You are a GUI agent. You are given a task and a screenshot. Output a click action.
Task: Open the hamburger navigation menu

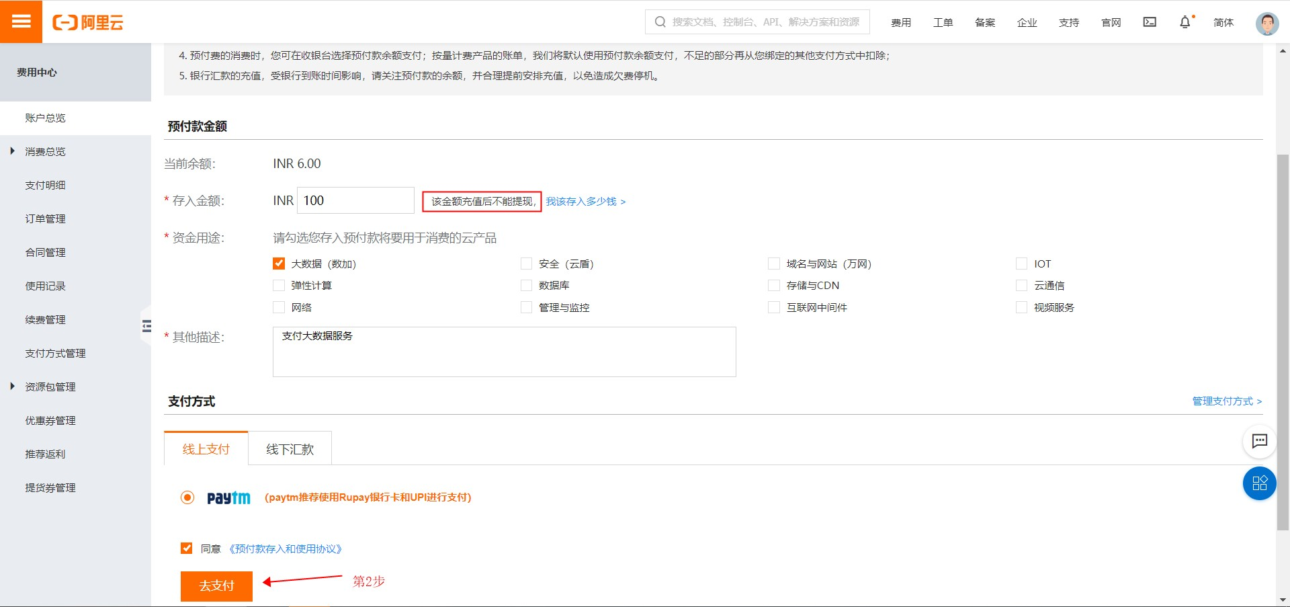click(21, 21)
